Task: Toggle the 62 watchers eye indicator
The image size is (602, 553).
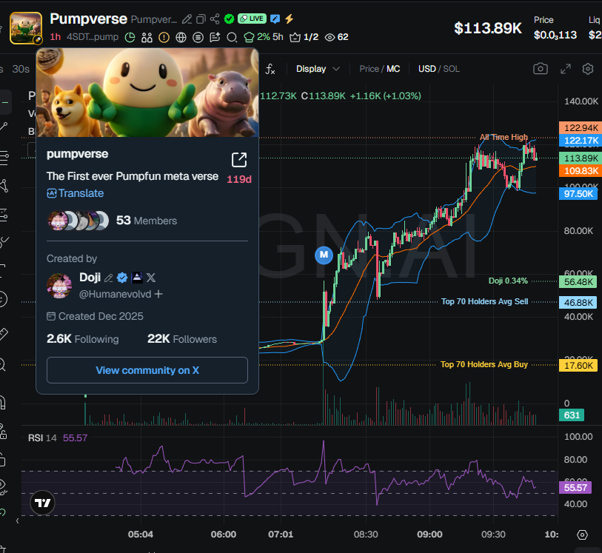Action: coord(333,36)
